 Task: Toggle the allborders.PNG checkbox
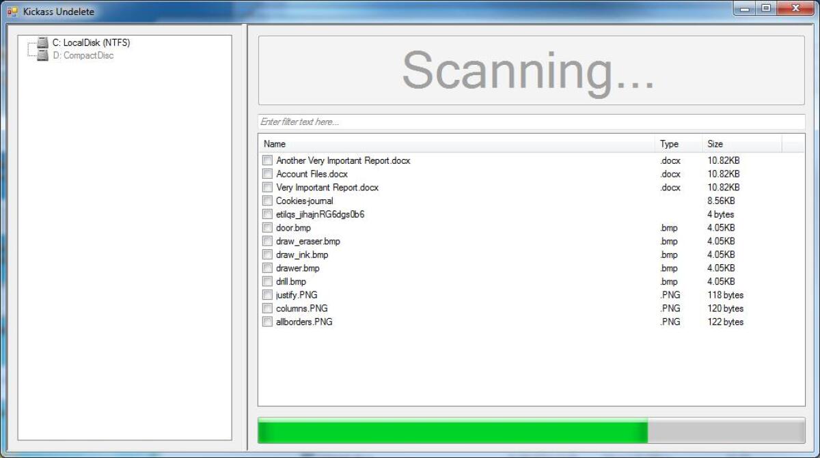pos(267,322)
